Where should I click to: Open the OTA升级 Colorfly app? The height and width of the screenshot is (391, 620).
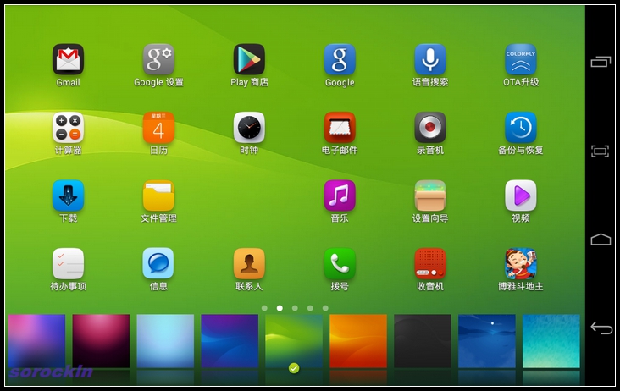tap(521, 59)
